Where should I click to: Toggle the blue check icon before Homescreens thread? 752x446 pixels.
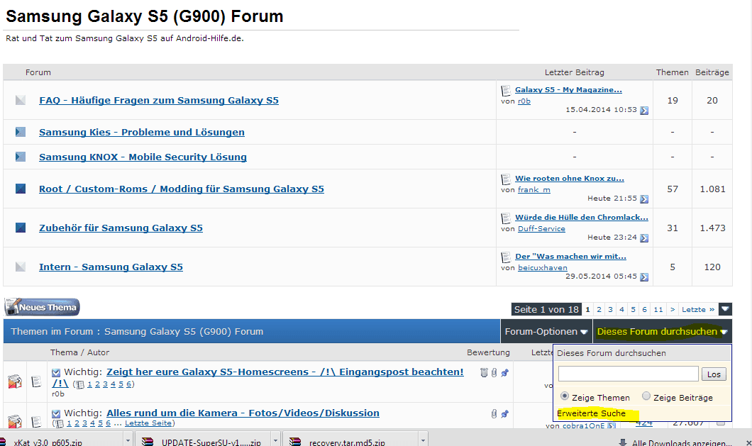tap(56, 373)
